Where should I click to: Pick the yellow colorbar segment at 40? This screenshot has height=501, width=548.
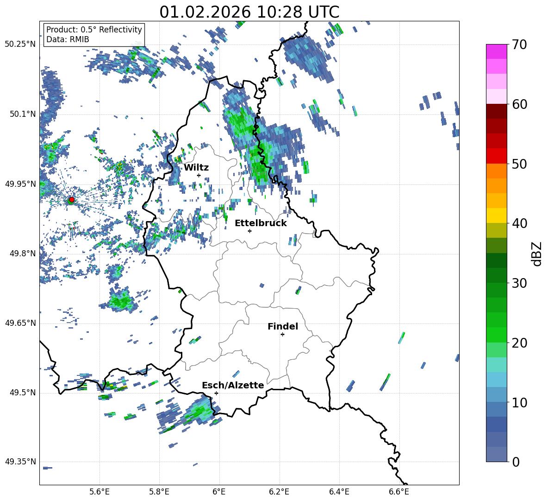(496, 216)
